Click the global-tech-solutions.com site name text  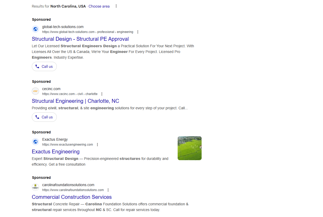tap(63, 27)
